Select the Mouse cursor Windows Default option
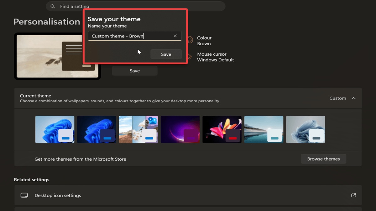376x211 pixels. tap(215, 57)
